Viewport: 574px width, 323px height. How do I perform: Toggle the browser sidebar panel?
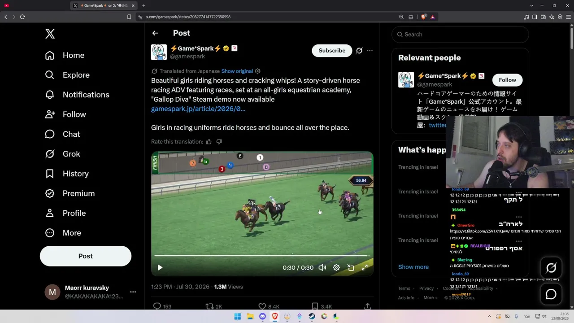point(535,17)
